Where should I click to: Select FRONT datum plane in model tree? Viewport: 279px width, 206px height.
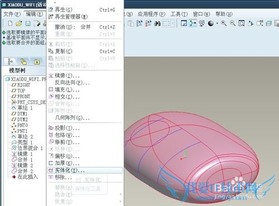click(21, 97)
